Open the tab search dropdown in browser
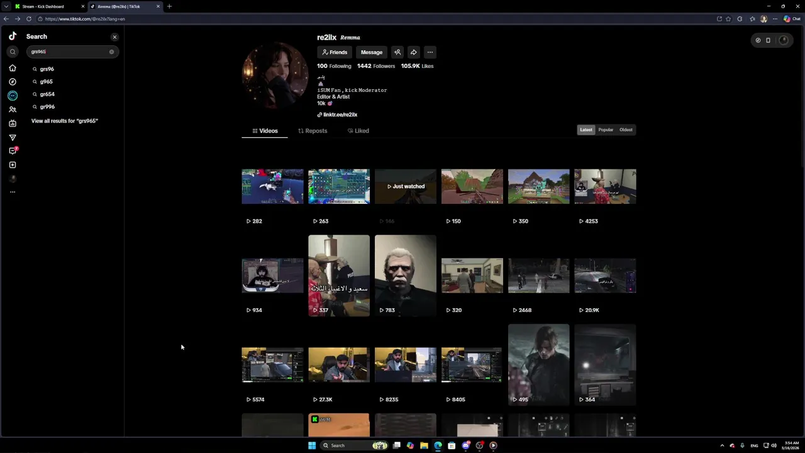This screenshot has height=453, width=805. click(x=6, y=6)
